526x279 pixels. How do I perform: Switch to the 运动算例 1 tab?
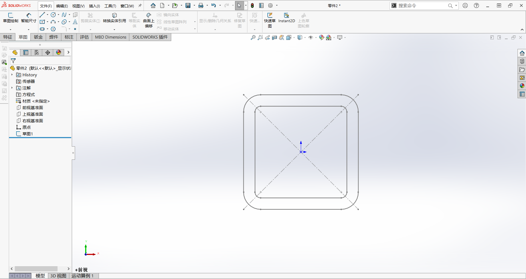click(82, 276)
